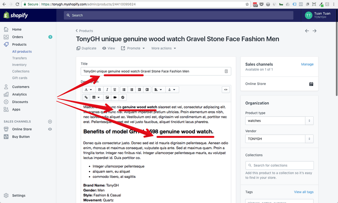Screen dimensions: 338x203
Task: Insert a link in description
Action: tap(86, 98)
